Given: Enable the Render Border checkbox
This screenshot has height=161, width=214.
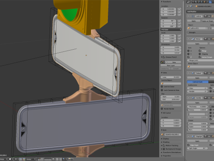Looking at the screenshot, I should [162, 109].
